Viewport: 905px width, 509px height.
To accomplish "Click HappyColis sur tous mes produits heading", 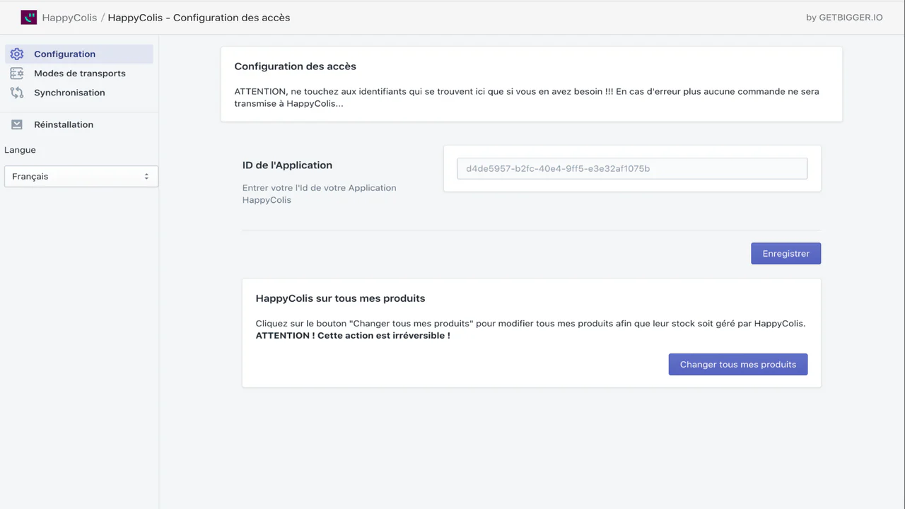I will tap(340, 299).
